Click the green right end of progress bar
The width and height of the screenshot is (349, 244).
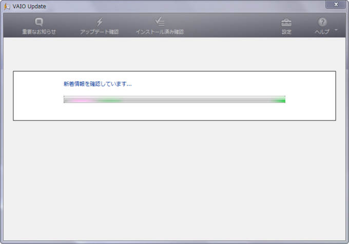(280, 100)
